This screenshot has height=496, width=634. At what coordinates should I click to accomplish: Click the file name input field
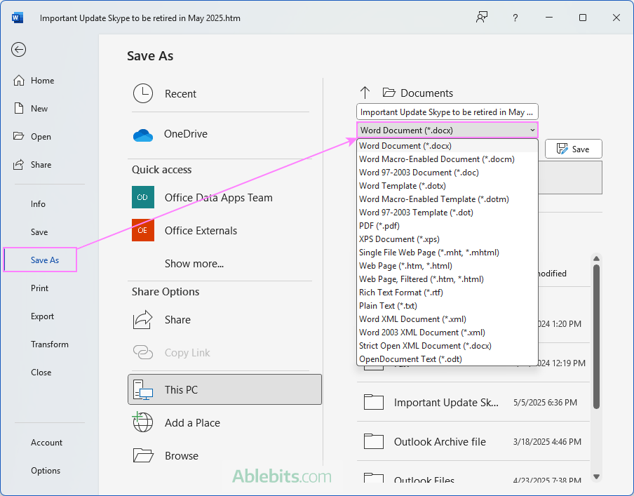click(447, 112)
